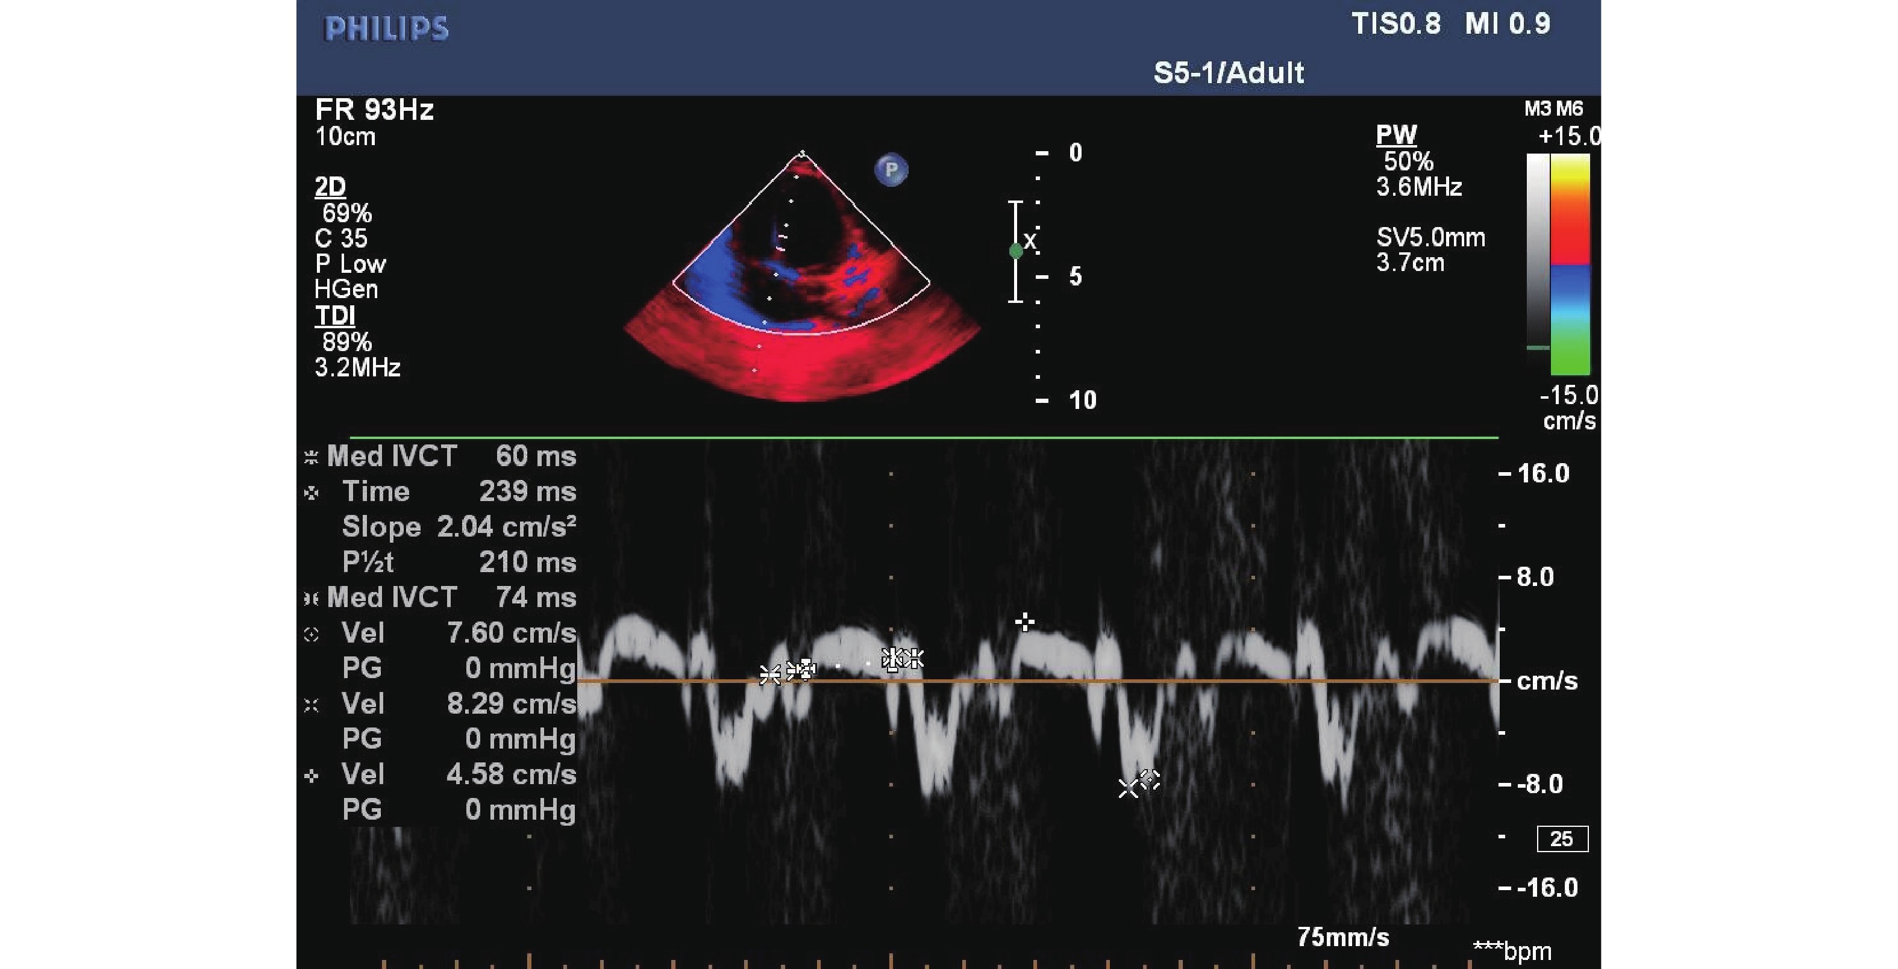Click the caliper icon beside Time 239 ms

pos(311,493)
